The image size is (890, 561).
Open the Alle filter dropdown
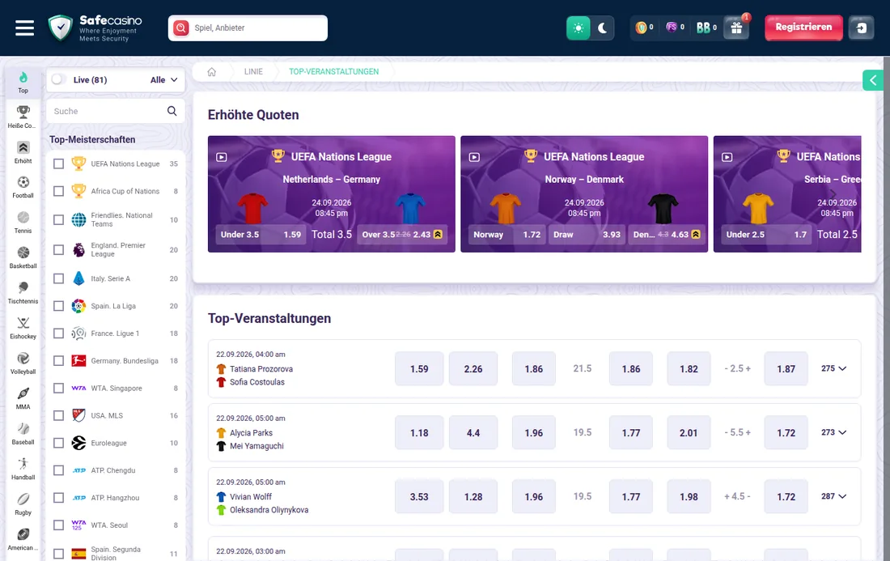tap(164, 79)
